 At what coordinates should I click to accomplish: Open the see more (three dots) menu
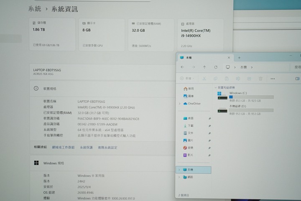click(x=273, y=79)
